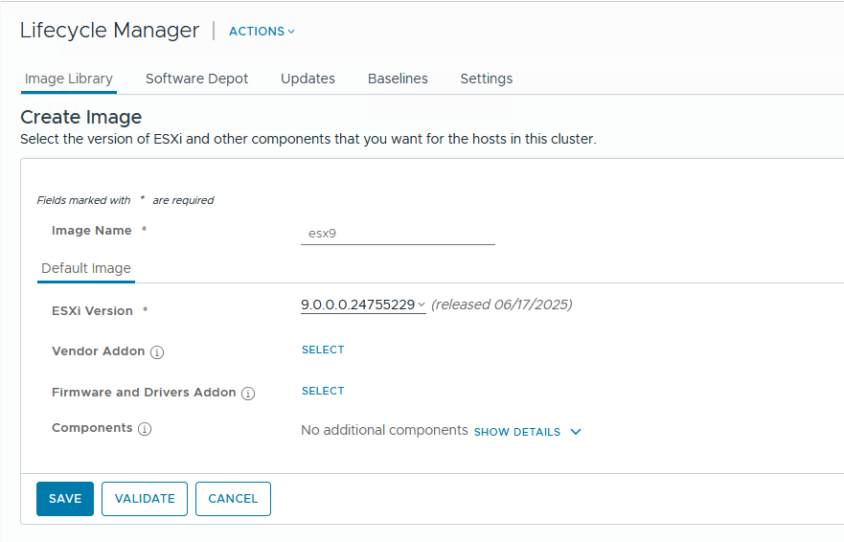Open the ESXi Version dropdown

click(363, 305)
